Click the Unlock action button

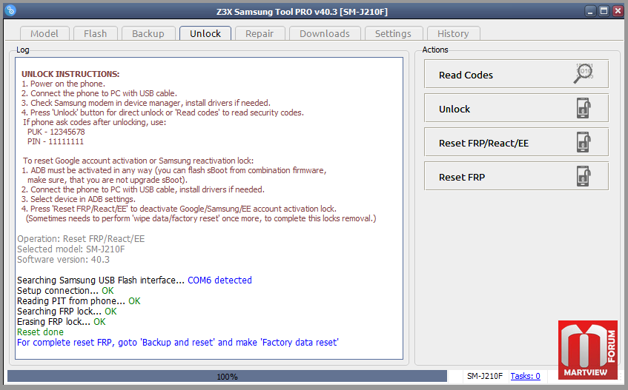516,108
